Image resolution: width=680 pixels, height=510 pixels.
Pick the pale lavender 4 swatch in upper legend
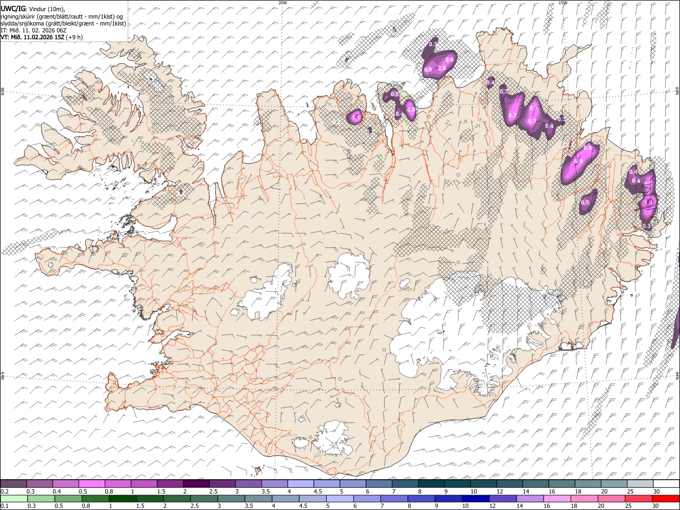301,483
